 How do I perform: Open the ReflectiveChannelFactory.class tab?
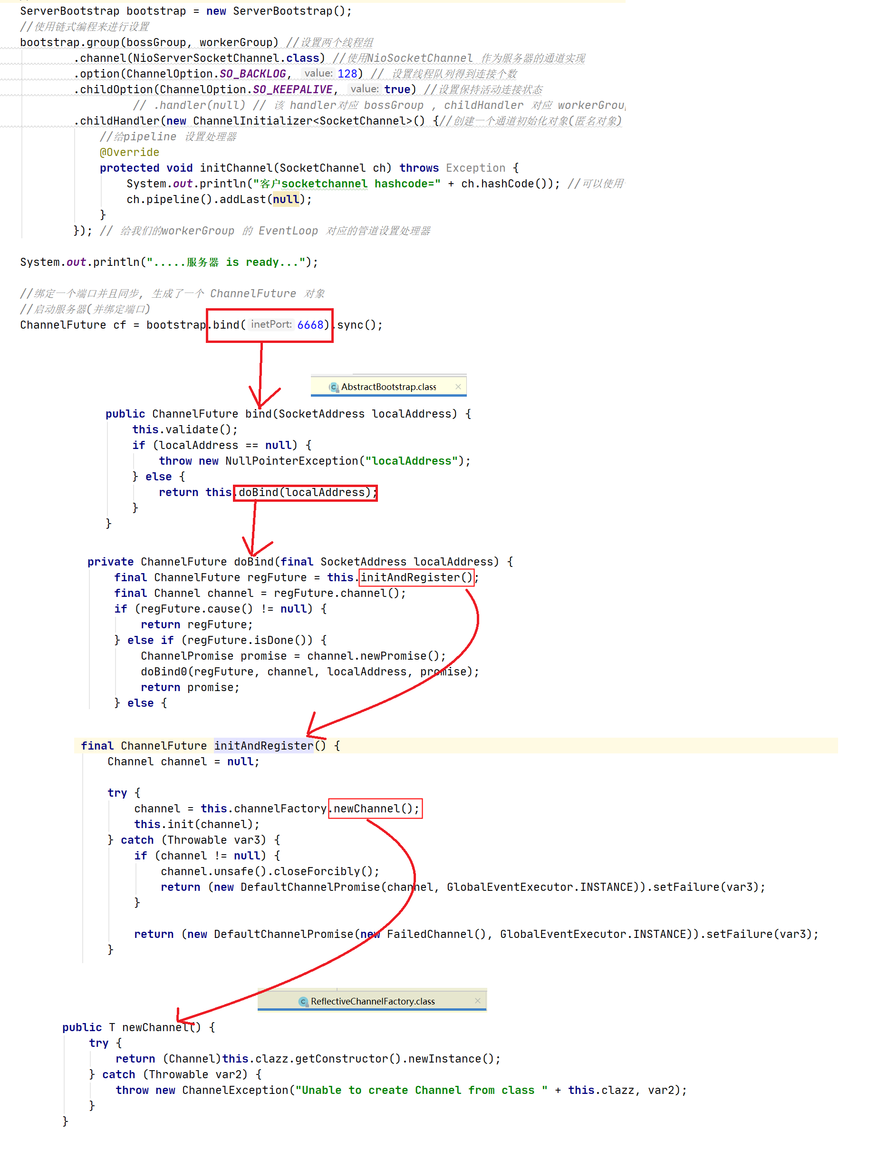click(372, 1001)
